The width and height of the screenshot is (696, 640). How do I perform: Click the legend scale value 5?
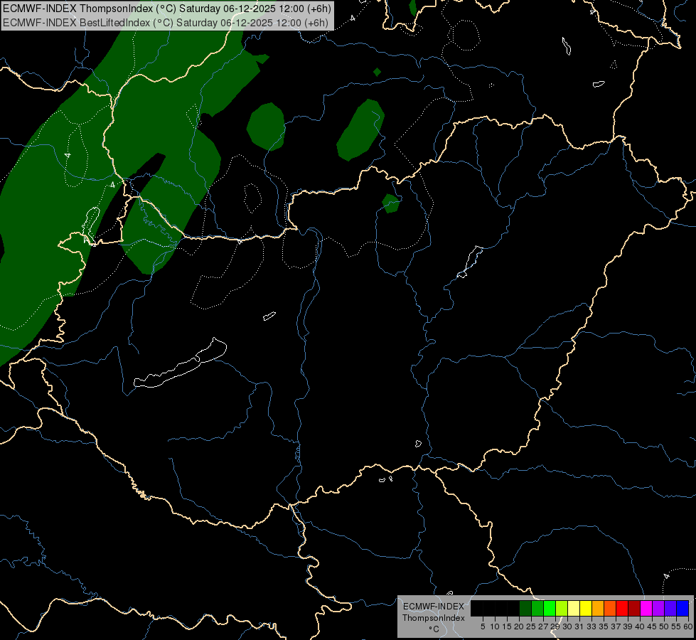click(x=483, y=626)
